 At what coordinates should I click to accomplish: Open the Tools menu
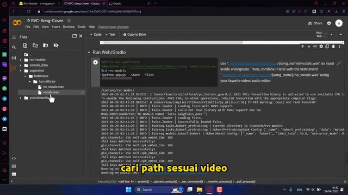82,27
